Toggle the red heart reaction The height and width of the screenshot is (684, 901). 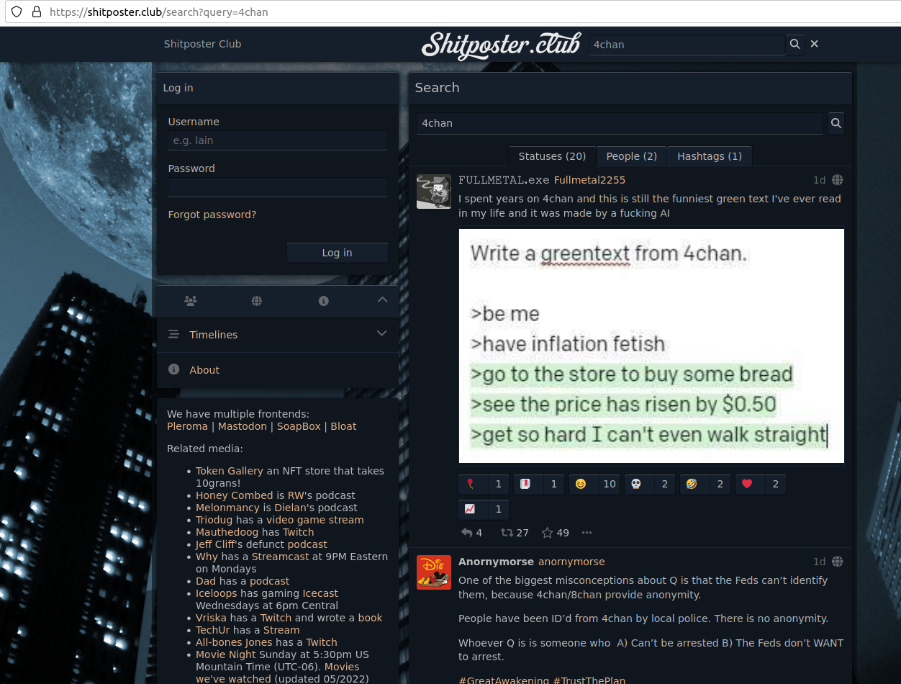[761, 485]
